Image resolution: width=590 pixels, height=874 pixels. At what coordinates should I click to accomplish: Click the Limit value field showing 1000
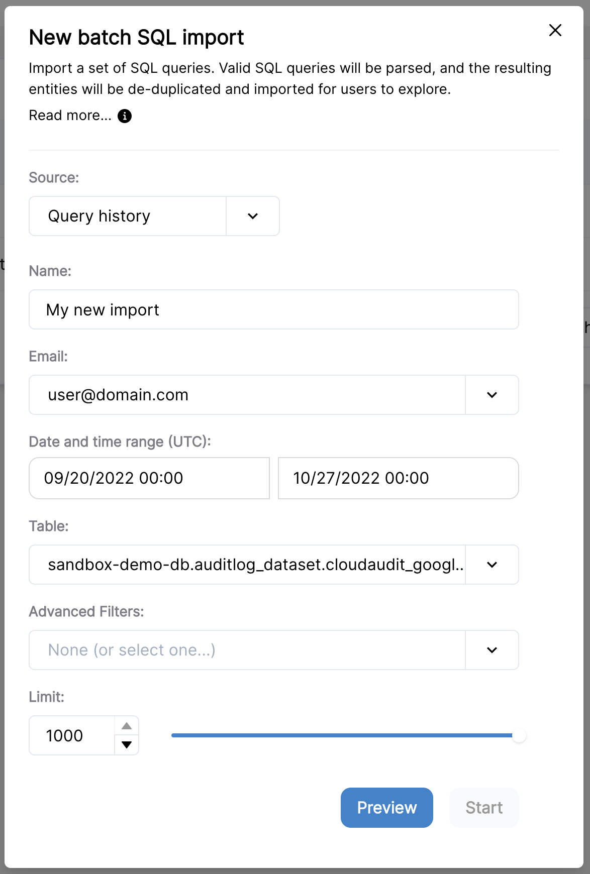[72, 735]
